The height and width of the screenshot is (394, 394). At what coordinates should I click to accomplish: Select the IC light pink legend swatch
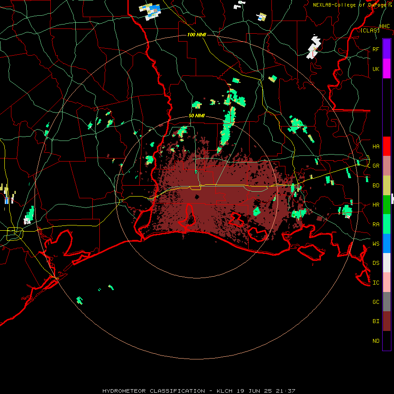click(387, 282)
